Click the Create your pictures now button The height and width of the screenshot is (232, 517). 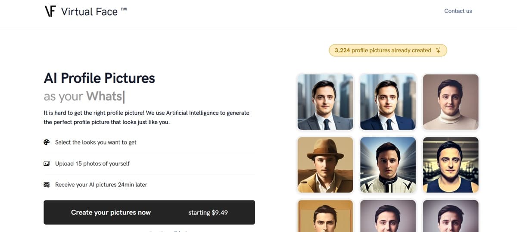[x=149, y=212]
